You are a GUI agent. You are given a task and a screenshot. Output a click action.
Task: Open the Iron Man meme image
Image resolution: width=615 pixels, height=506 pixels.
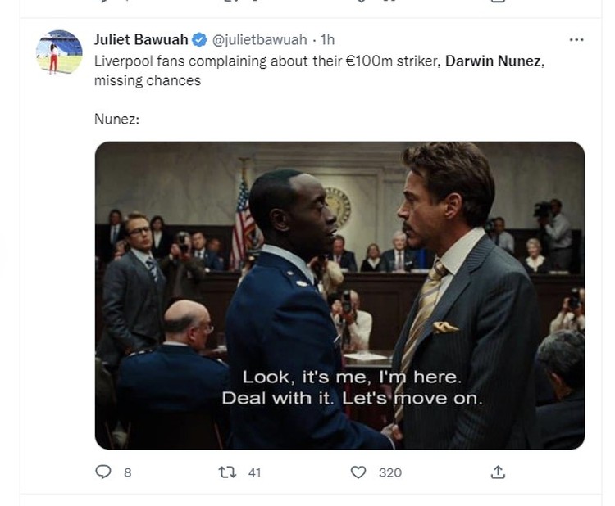pos(339,296)
